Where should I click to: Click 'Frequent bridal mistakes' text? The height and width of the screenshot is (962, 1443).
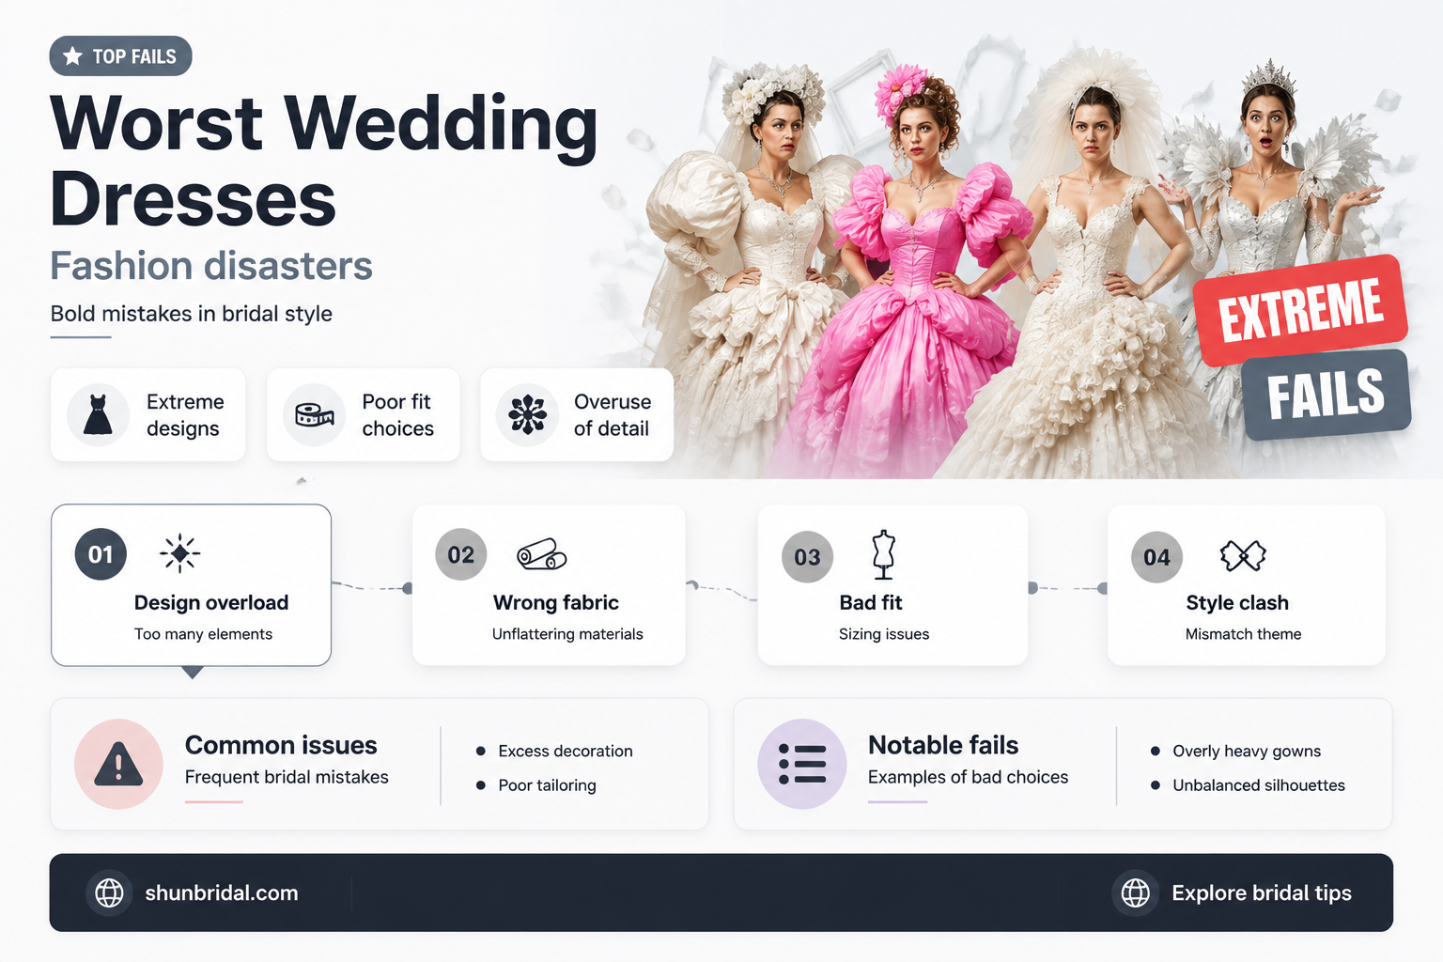pyautogui.click(x=287, y=777)
